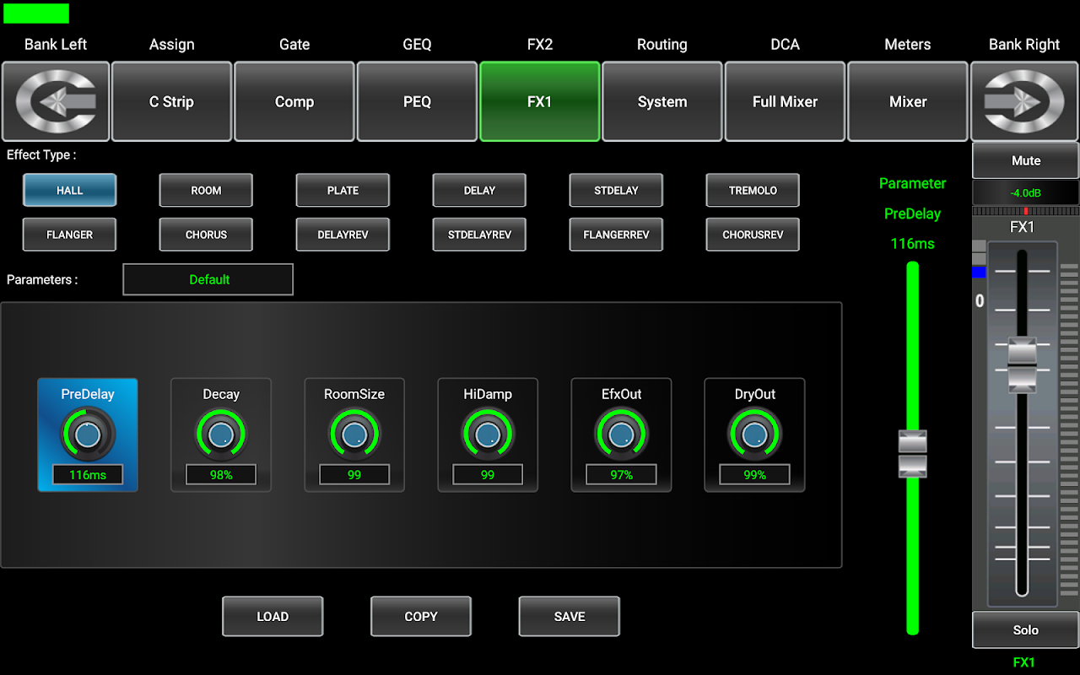The height and width of the screenshot is (675, 1080).
Task: Choose the FLANGER effect type
Action: 69,235
